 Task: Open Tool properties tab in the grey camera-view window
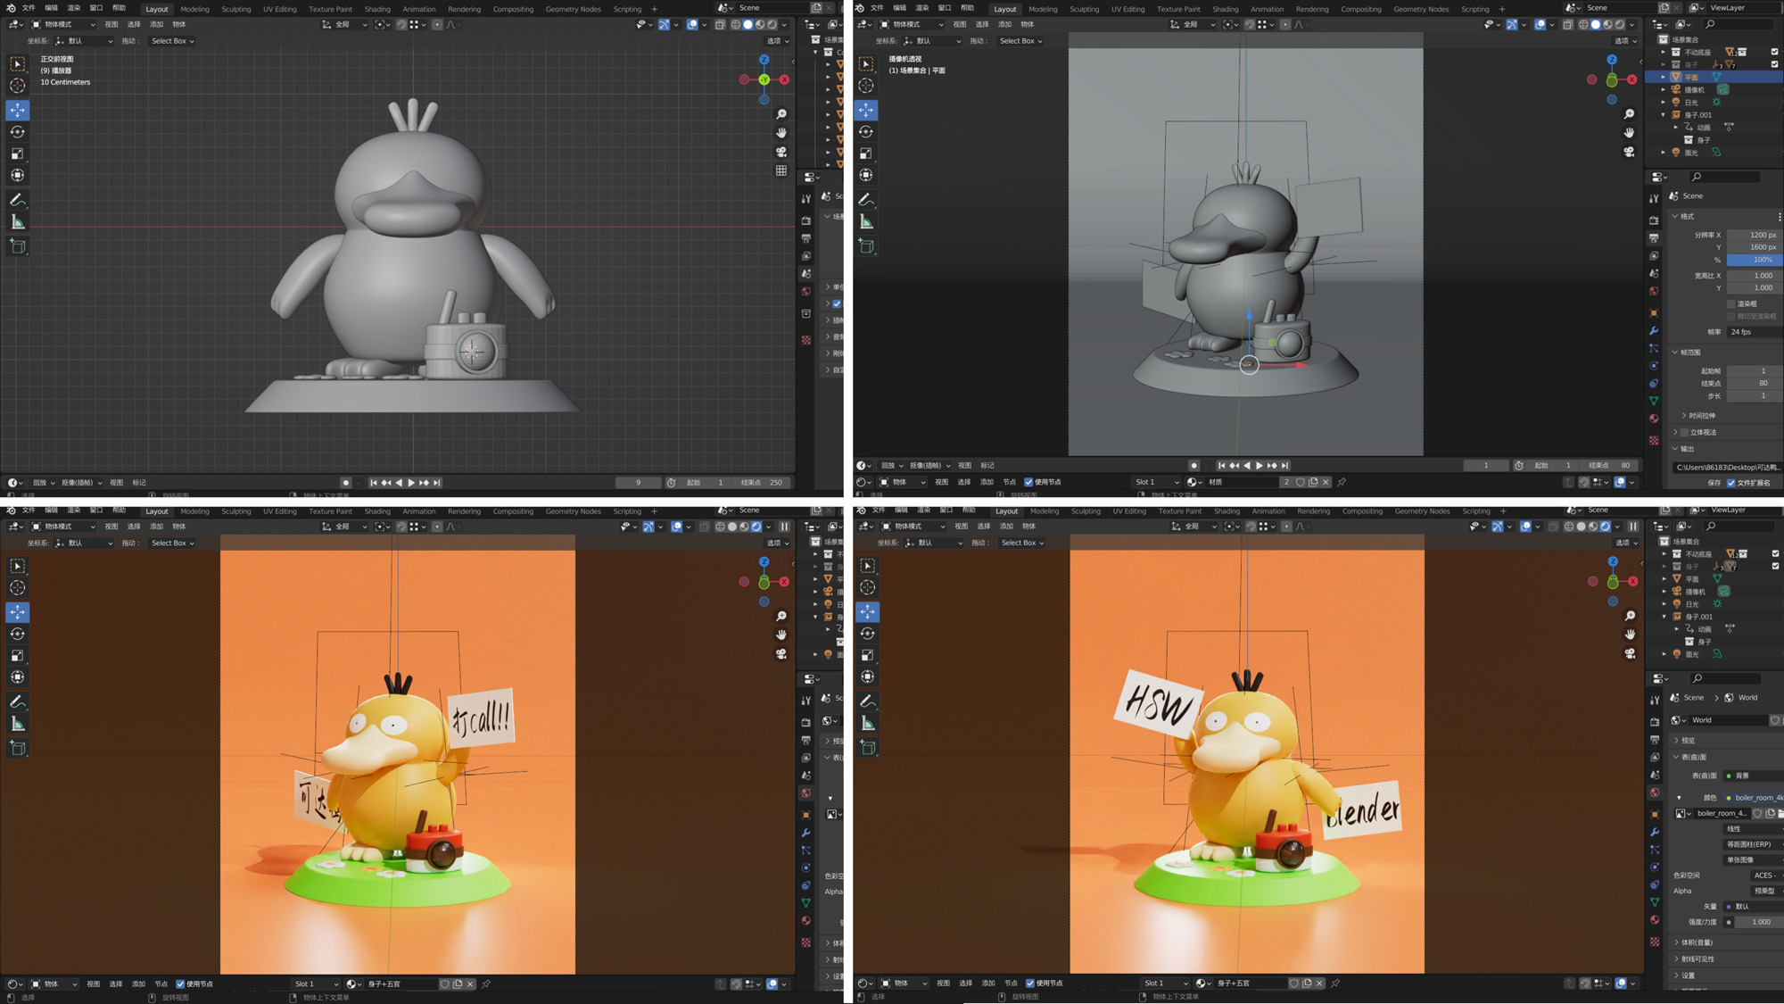pyautogui.click(x=1654, y=198)
